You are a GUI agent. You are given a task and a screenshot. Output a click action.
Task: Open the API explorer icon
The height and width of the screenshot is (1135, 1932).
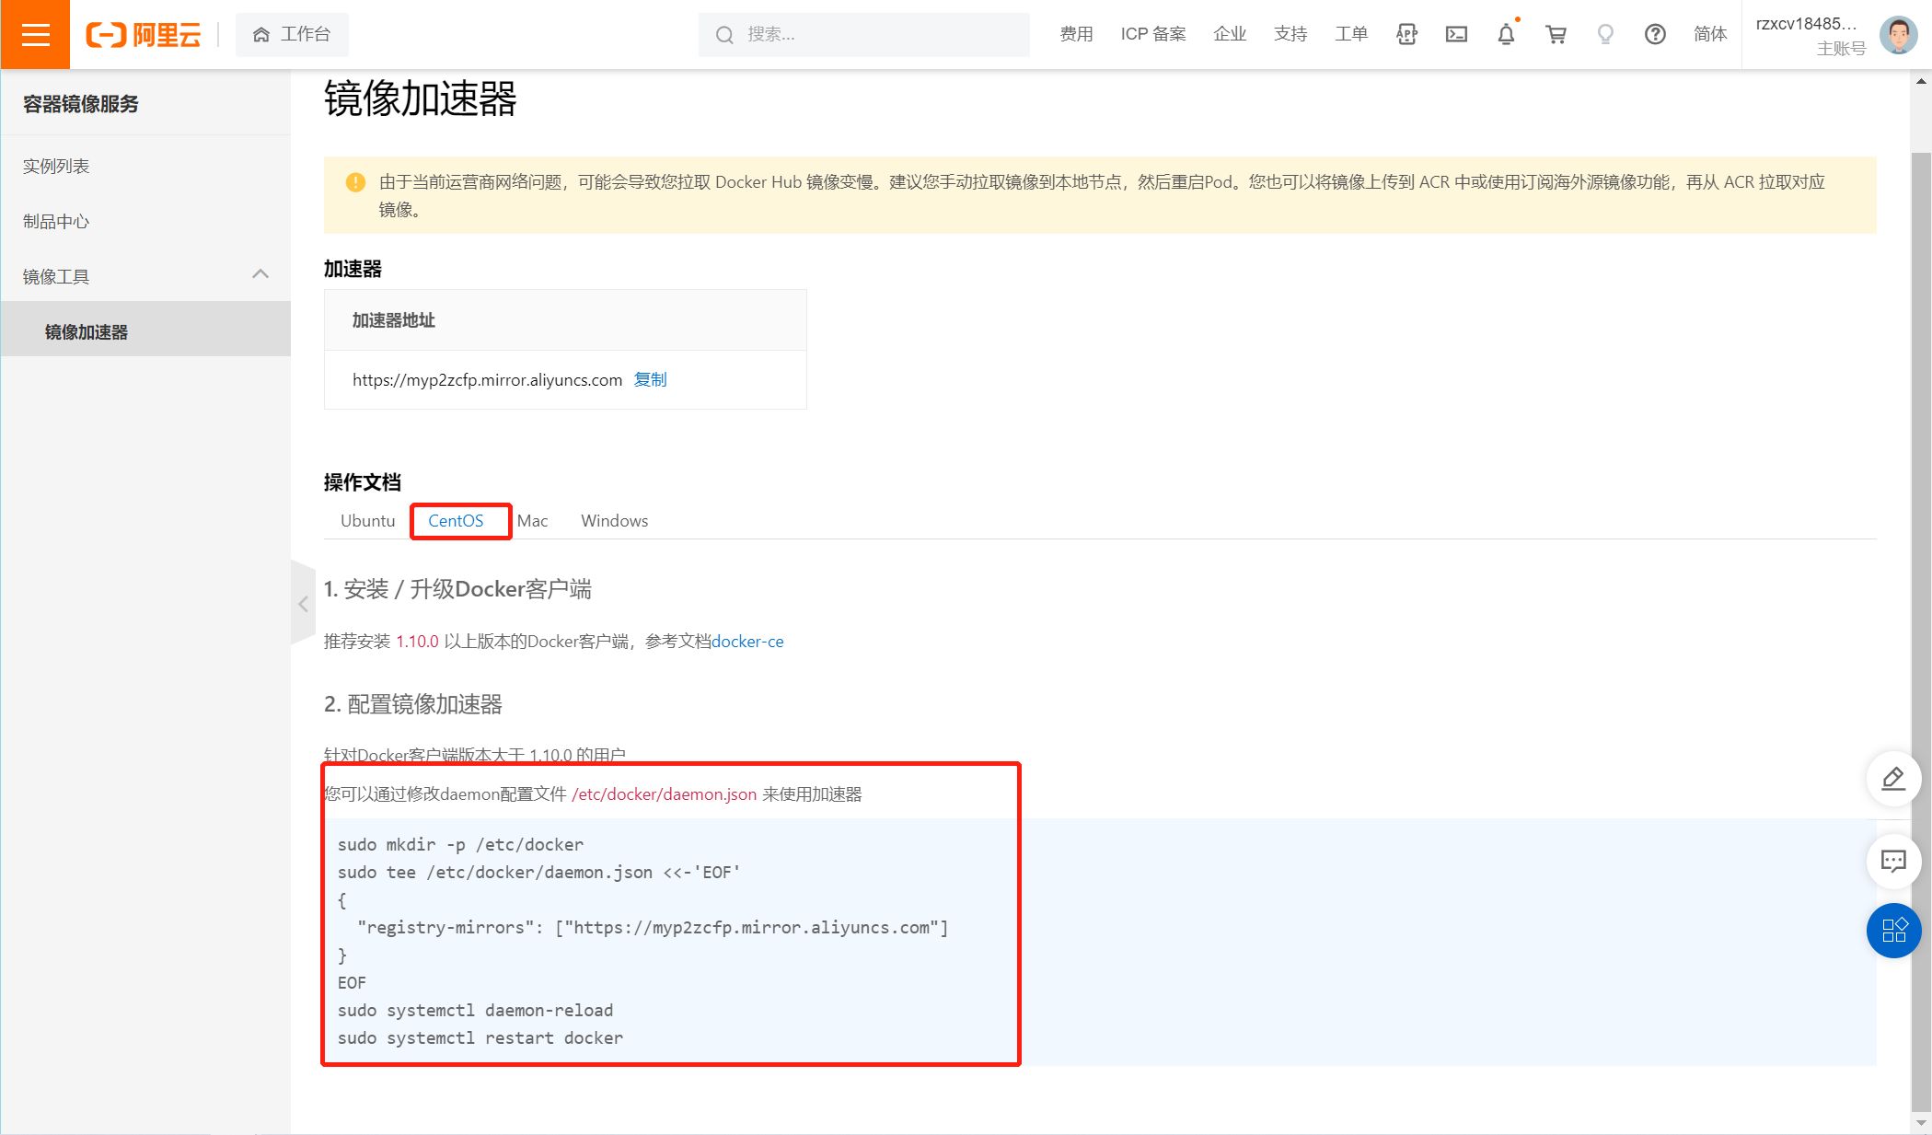pyautogui.click(x=1406, y=35)
